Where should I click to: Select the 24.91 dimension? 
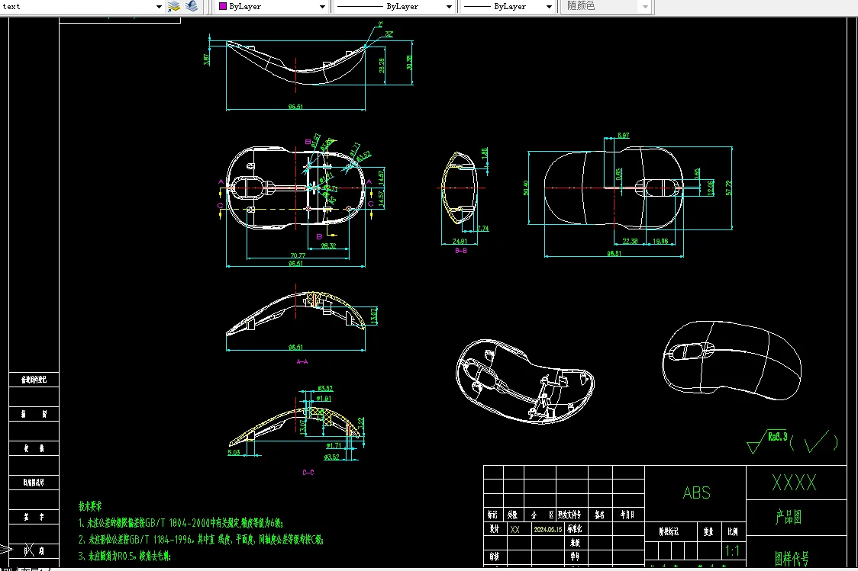click(460, 241)
